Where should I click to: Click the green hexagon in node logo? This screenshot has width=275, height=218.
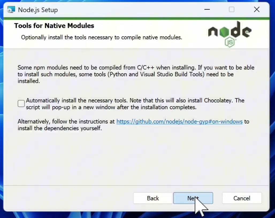pos(224,32)
